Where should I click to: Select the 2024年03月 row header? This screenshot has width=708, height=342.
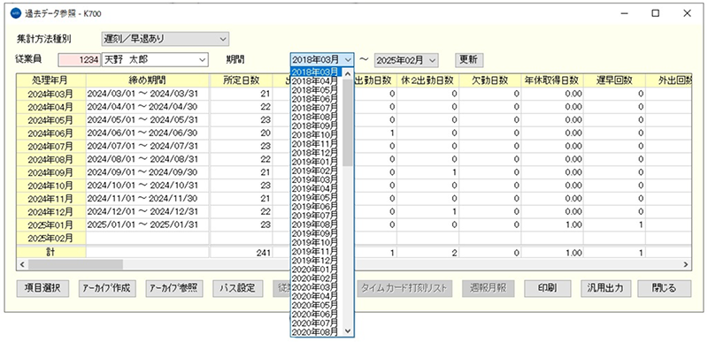50,94
